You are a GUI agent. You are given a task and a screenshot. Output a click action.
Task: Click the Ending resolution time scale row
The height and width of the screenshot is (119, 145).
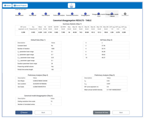38,101
